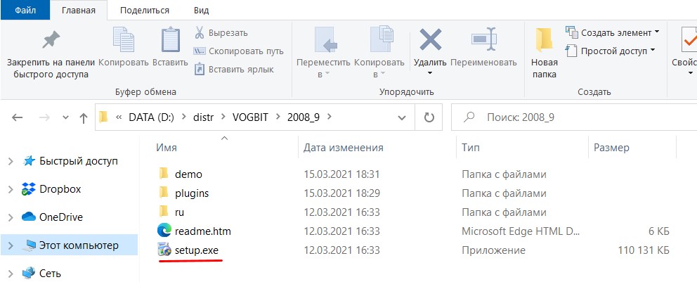Open Простой доступ dropdown
The height and width of the screenshot is (282, 697).
[610, 51]
